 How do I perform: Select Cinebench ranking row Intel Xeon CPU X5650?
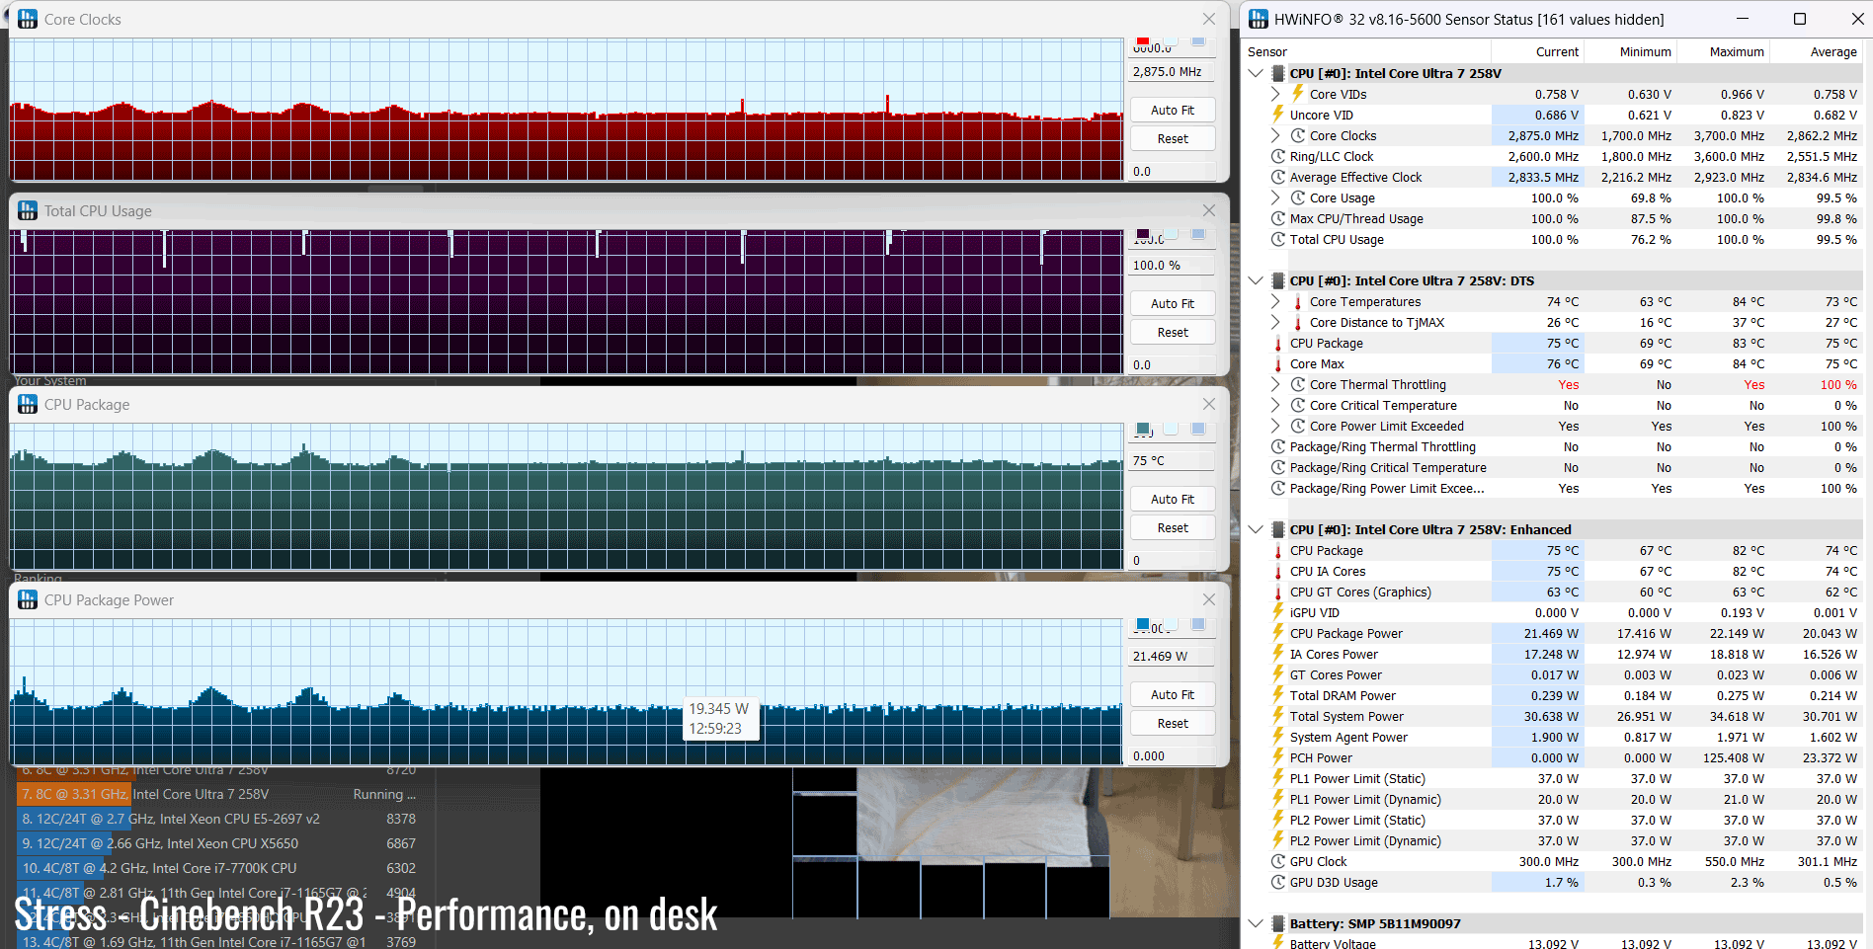tap(219, 843)
